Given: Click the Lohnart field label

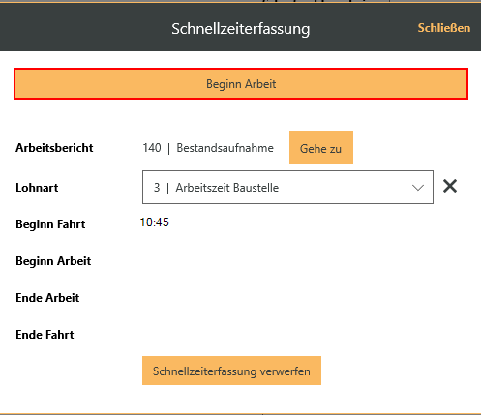Looking at the screenshot, I should coord(37,188).
